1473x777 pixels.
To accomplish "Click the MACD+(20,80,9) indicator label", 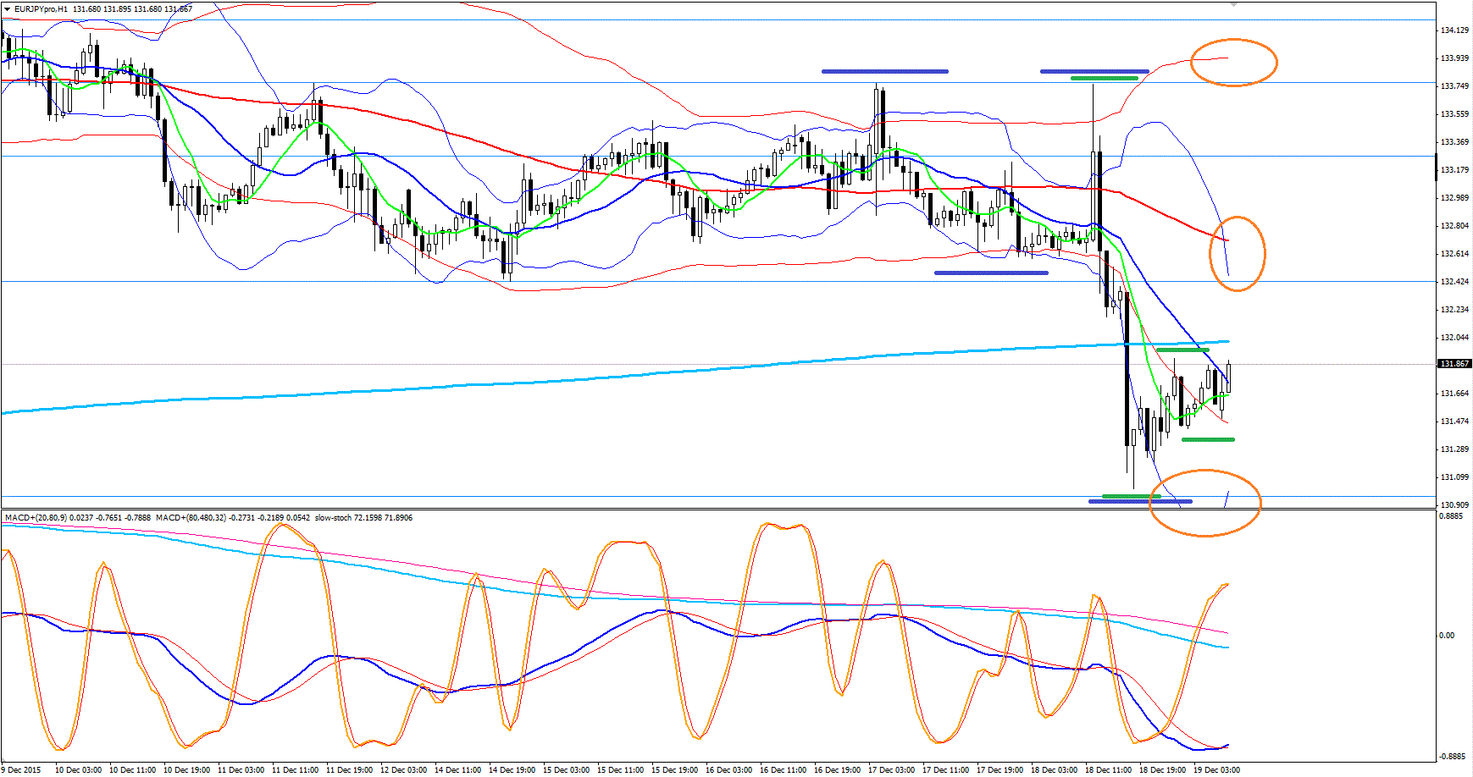I will 36,517.
